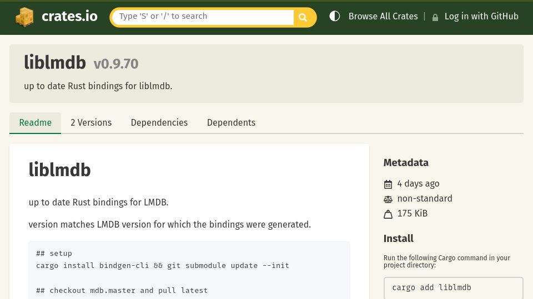Open Browse All Crates link
Image resolution: width=533 pixels, height=299 pixels.
(383, 16)
